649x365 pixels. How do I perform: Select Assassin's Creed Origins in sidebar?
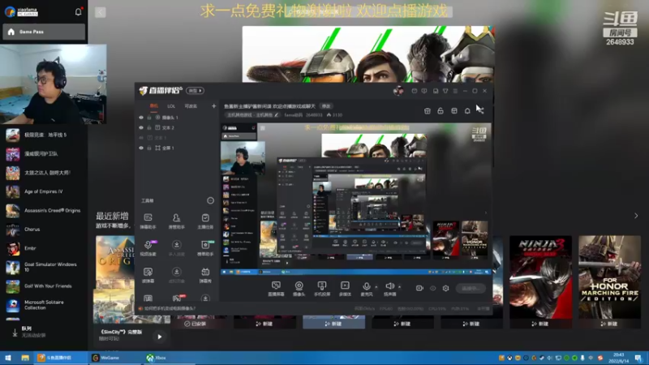point(43,211)
